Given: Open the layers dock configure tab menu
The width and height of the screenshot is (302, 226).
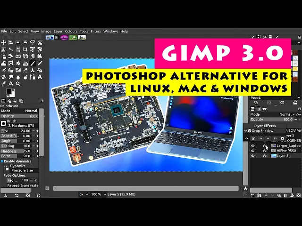Looking at the screenshot, I should [300, 109].
